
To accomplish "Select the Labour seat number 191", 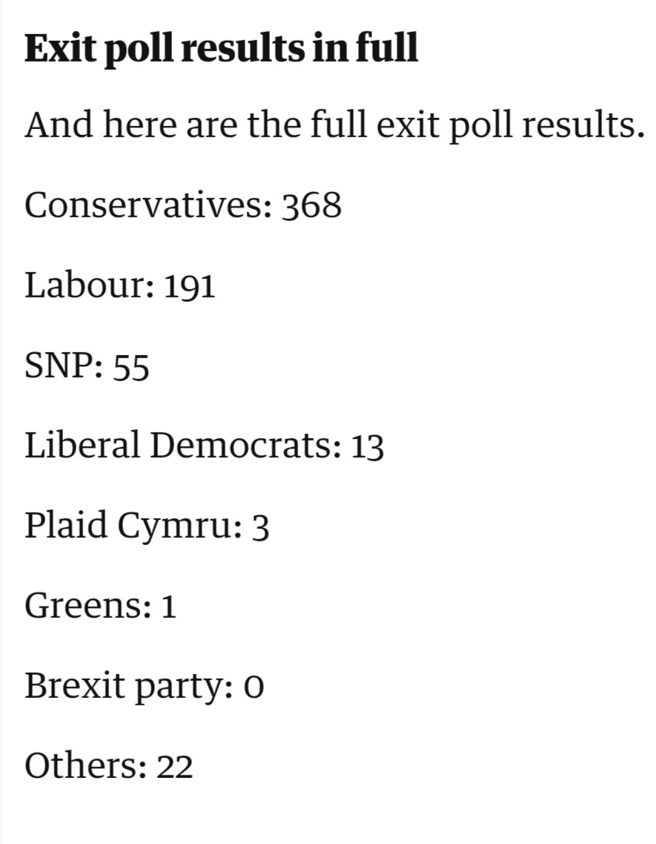I will click(189, 286).
